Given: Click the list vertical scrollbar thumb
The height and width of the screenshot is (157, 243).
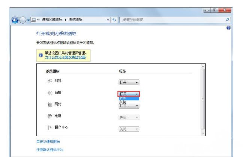Looking at the screenshot, I should coord(203,99).
